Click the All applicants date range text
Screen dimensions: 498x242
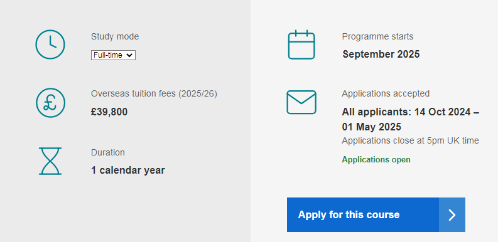tap(411, 119)
